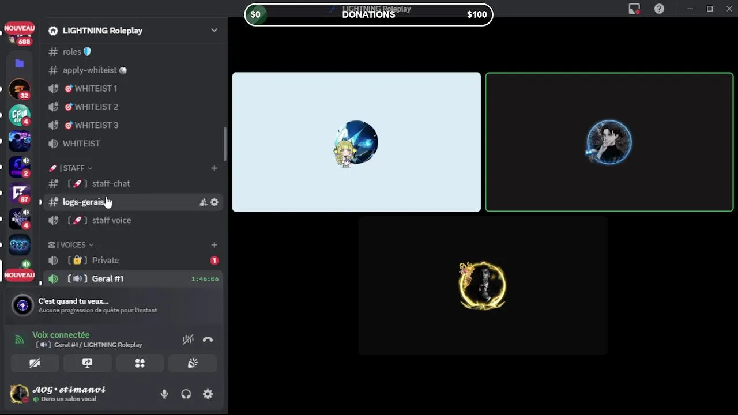
Task: Join the plain WHITEIST voice channel
Action: pos(133,144)
